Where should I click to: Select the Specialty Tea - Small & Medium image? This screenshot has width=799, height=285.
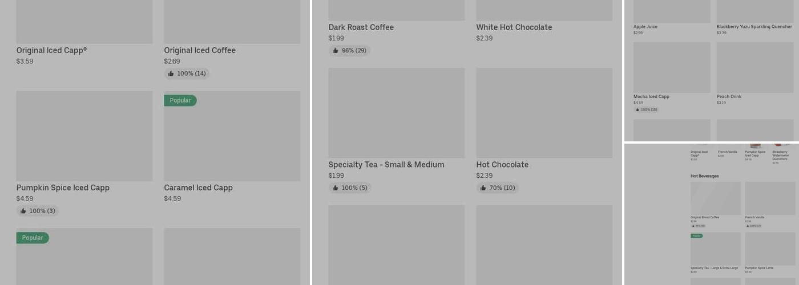click(396, 113)
